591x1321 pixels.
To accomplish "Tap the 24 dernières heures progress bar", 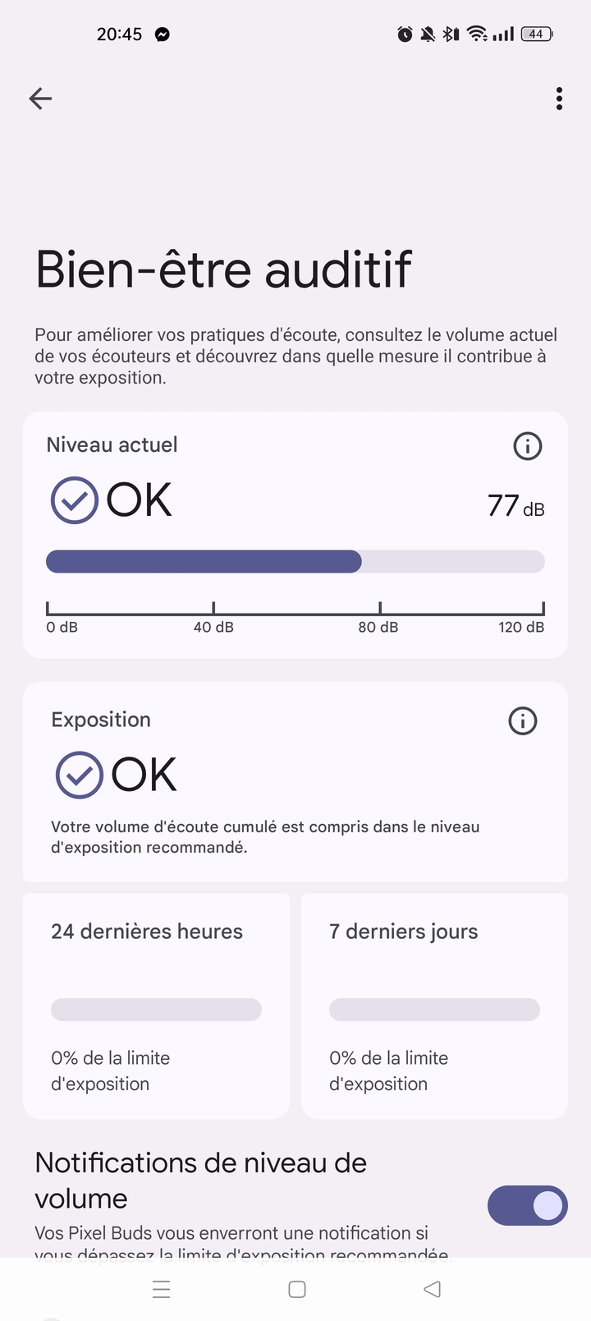I will [x=156, y=1010].
